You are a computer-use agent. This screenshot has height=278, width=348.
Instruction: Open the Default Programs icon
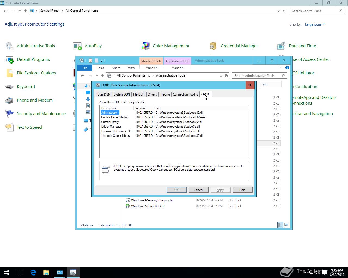[10, 59]
